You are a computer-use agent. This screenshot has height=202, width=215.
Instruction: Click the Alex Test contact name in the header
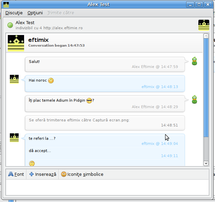pos(25,22)
